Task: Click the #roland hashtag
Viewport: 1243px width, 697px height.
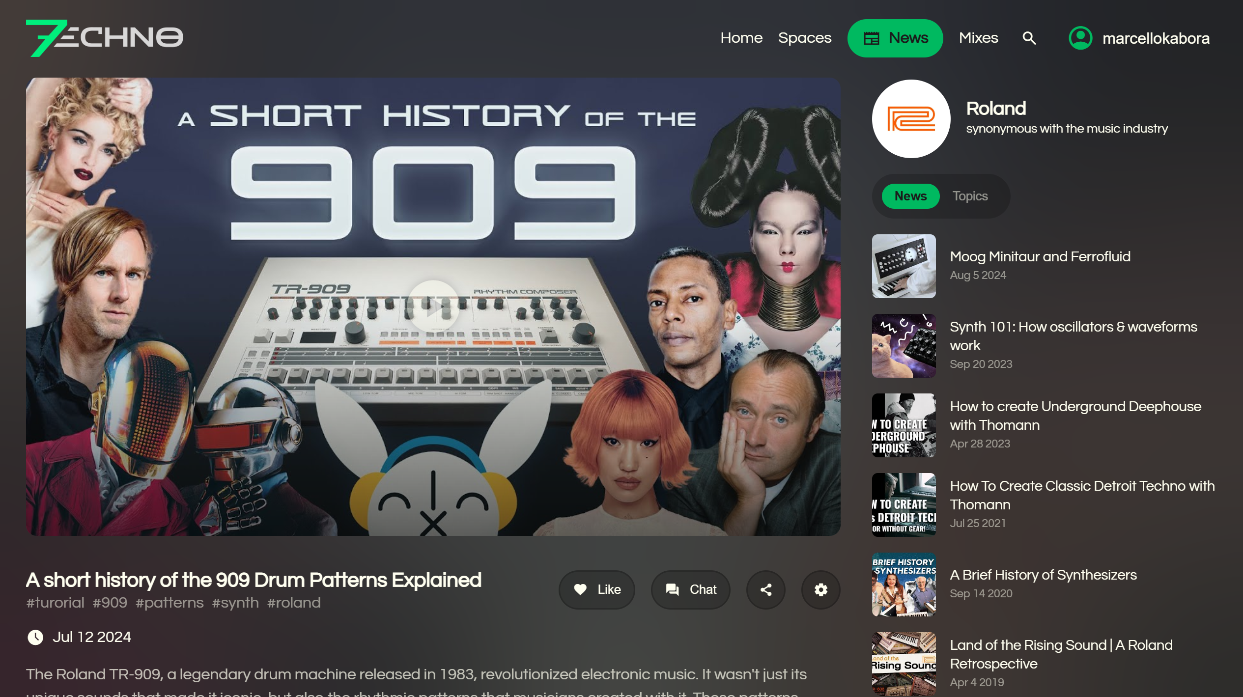Action: [x=293, y=603]
